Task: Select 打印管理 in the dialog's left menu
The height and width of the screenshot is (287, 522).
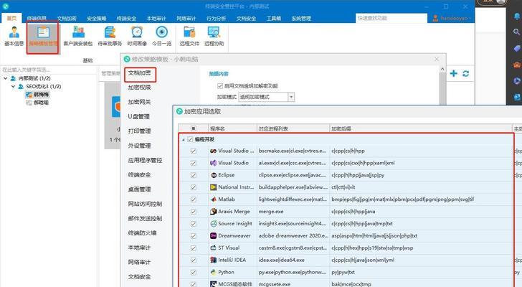Action: [x=140, y=131]
